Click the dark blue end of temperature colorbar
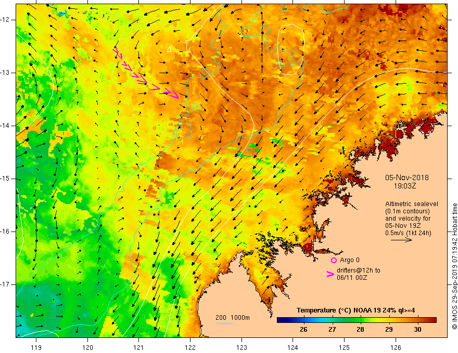Screen dimensions: 458x353 (281, 320)
